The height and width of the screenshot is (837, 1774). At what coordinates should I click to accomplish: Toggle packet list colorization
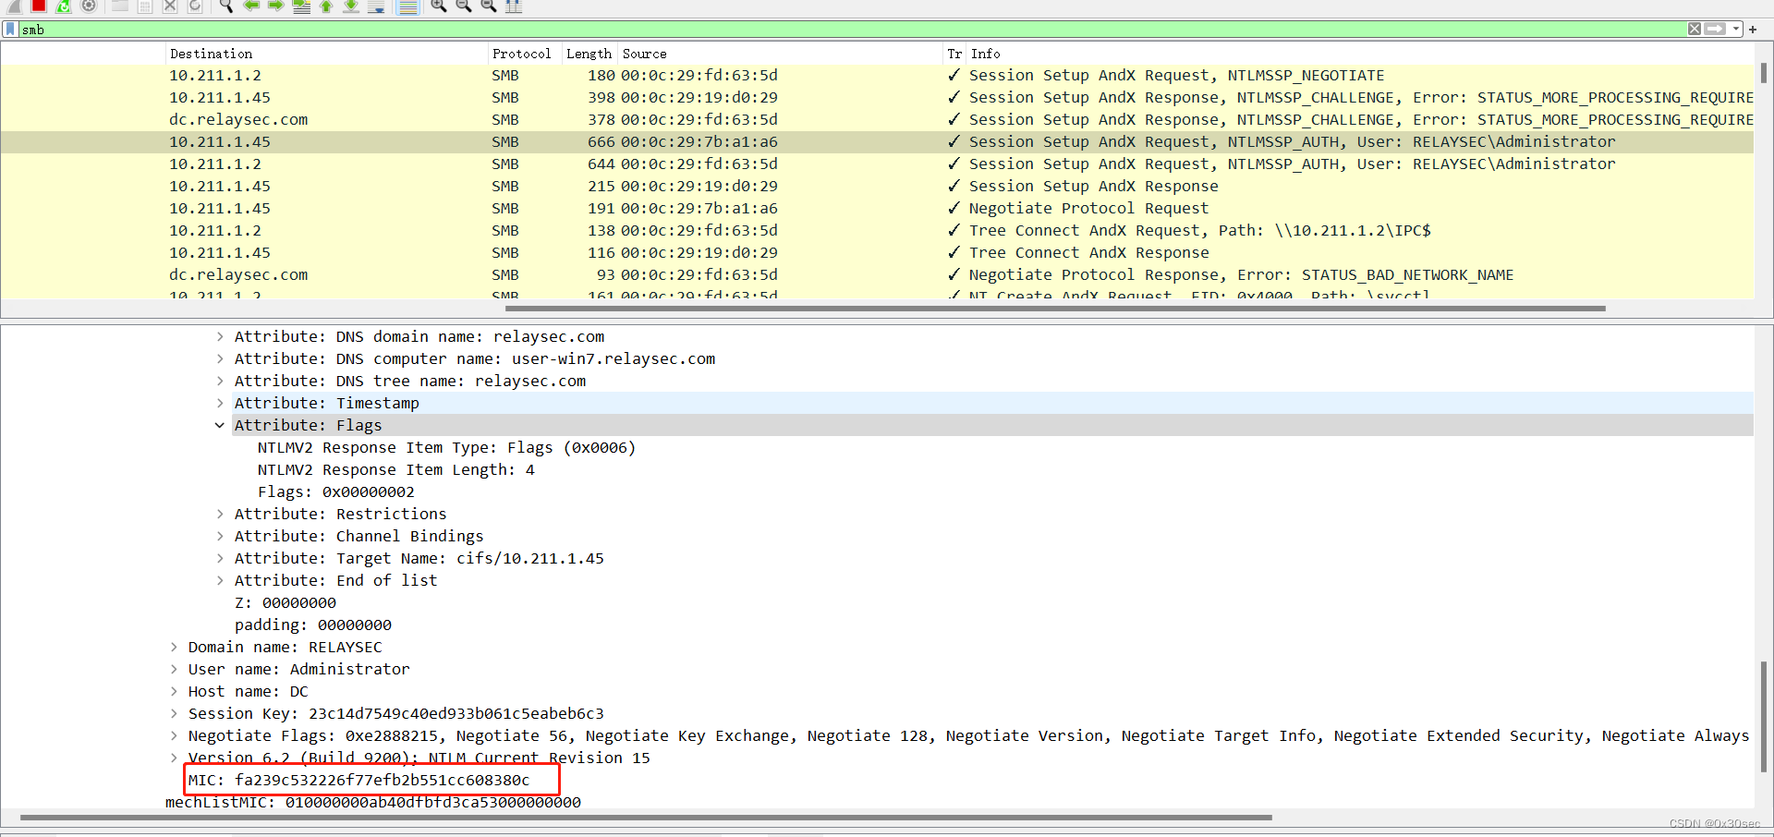[x=407, y=6]
